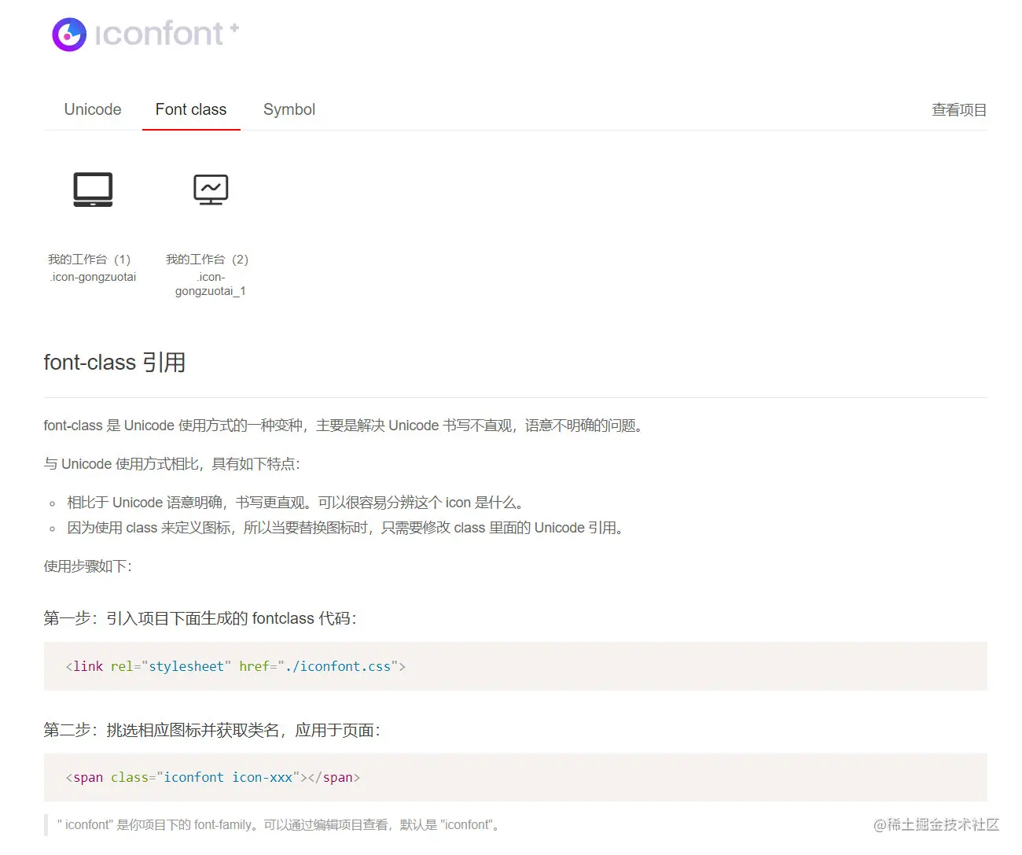The image size is (1022, 855).
Task: Switch to the Symbol tab
Action: (x=289, y=109)
